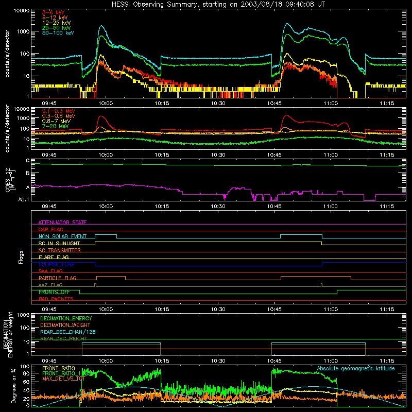Click the B tick label on GOES panel
Image resolution: width=412 pixels, height=412 pixels.
(28, 174)
